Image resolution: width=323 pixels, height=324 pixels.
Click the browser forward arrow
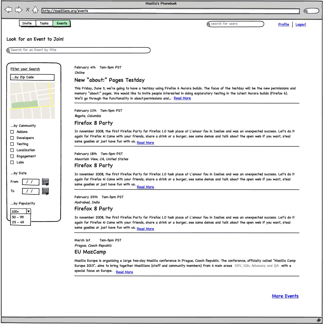click(19, 10)
